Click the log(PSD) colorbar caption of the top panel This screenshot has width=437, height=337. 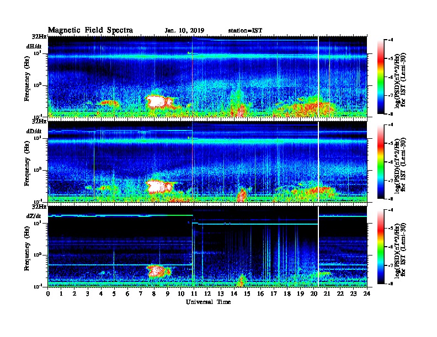pos(400,80)
